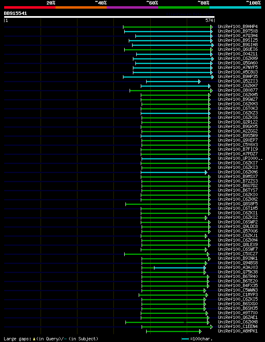Viewport: 265px width, 342px height.
Task: Select the white BB915541 query sequence bar
Action: coord(109,17)
